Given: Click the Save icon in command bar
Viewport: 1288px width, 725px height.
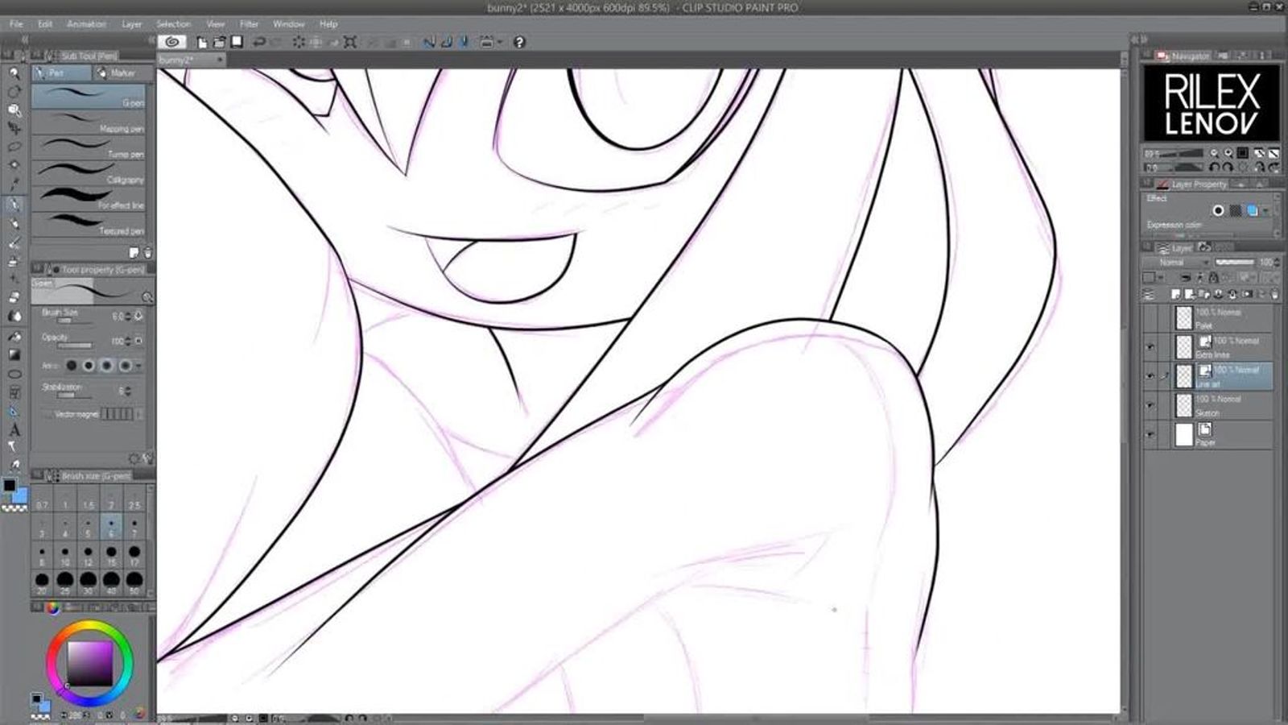Looking at the screenshot, I should (237, 42).
